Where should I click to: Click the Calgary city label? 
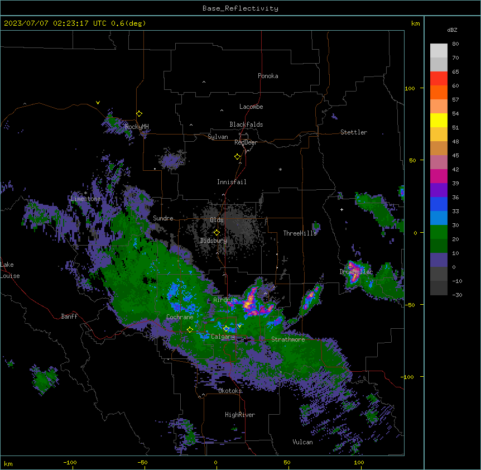point(223,337)
